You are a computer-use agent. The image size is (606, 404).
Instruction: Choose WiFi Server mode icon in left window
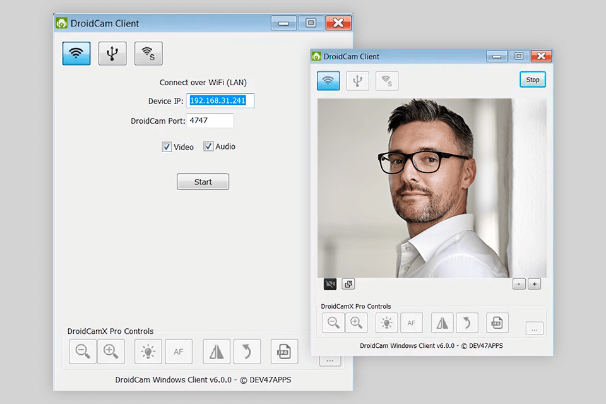(148, 54)
